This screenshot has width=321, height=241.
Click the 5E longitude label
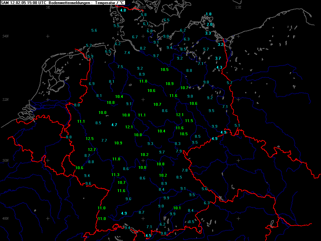48,7
